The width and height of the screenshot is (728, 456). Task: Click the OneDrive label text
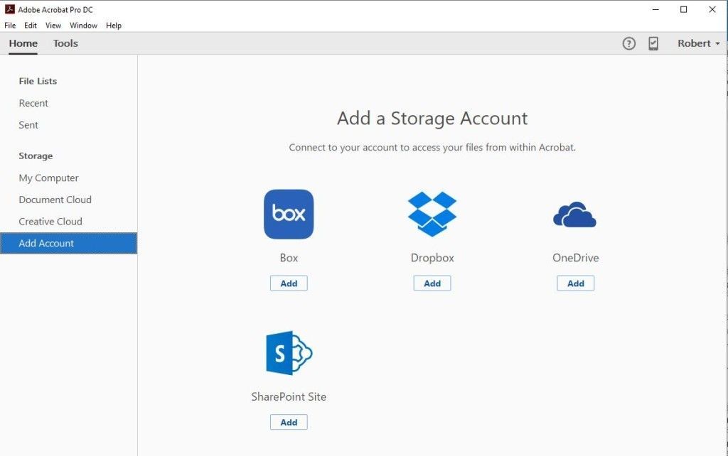pyautogui.click(x=576, y=258)
